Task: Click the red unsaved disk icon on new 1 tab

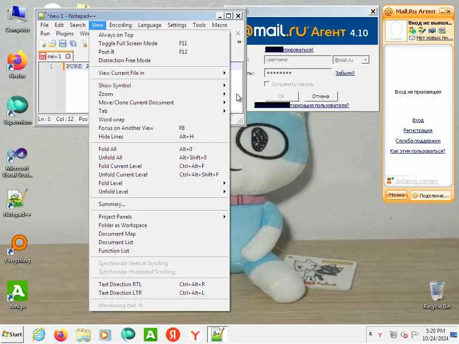Action: pyautogui.click(x=43, y=56)
